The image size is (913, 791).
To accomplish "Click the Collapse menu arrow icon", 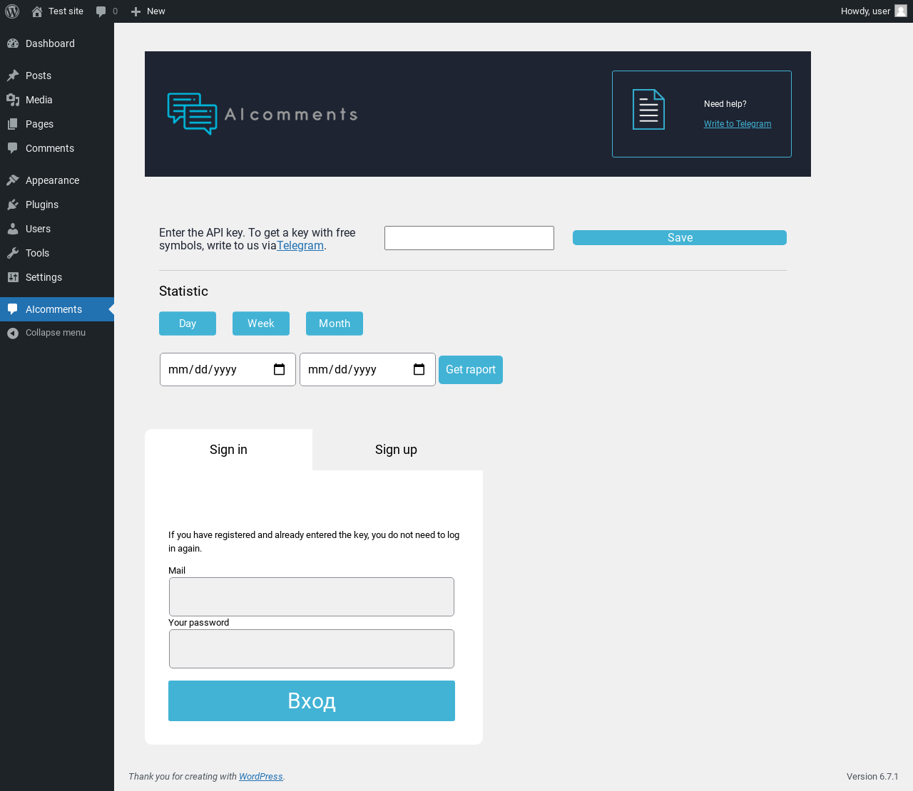I will (x=13, y=333).
